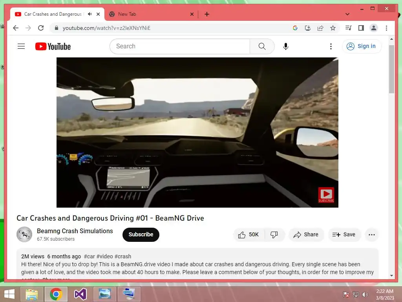This screenshot has width=402, height=302.
Task: Open the picture viewer taskbar app
Action: coord(104,294)
